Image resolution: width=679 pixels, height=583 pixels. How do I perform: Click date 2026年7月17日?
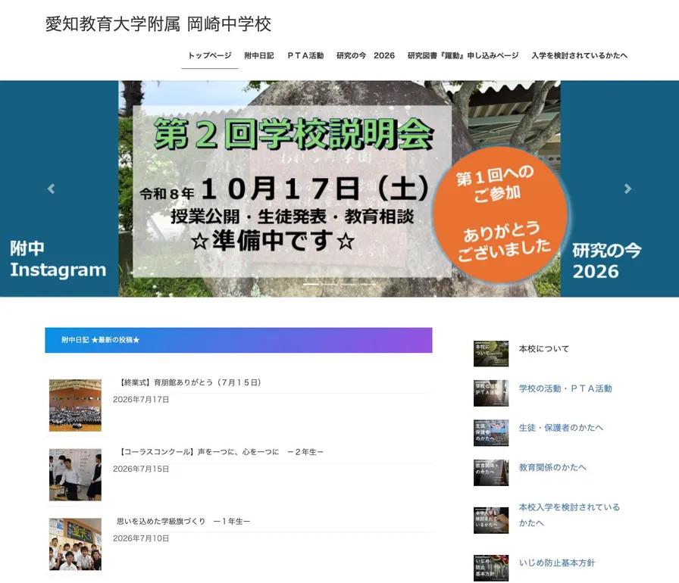click(x=141, y=399)
